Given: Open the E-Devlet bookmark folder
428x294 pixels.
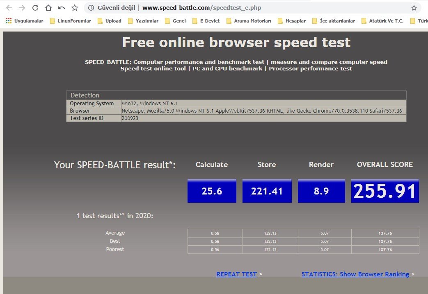Looking at the screenshot, I should pos(206,21).
